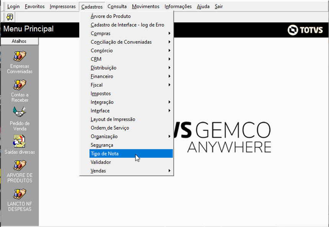Expand the Organização submenu
Screen dimensions: 329x227
(131, 137)
